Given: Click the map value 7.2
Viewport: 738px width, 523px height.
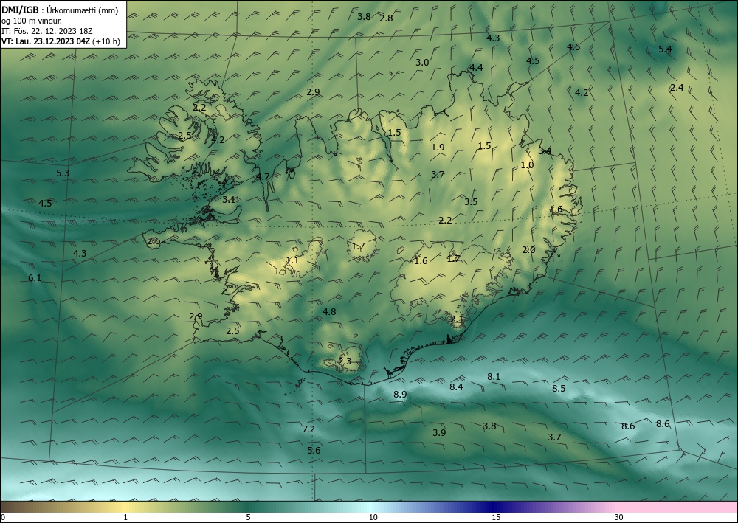Looking at the screenshot, I should click(308, 429).
